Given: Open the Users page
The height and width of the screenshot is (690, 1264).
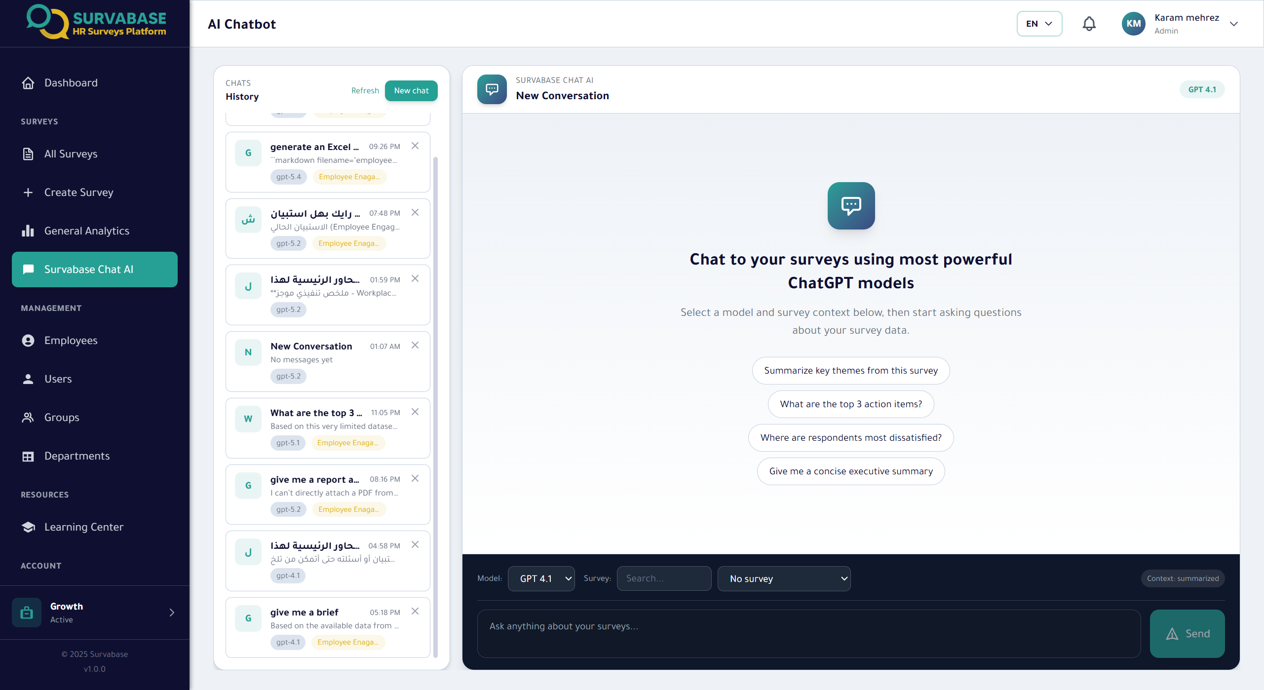Looking at the screenshot, I should (x=95, y=379).
